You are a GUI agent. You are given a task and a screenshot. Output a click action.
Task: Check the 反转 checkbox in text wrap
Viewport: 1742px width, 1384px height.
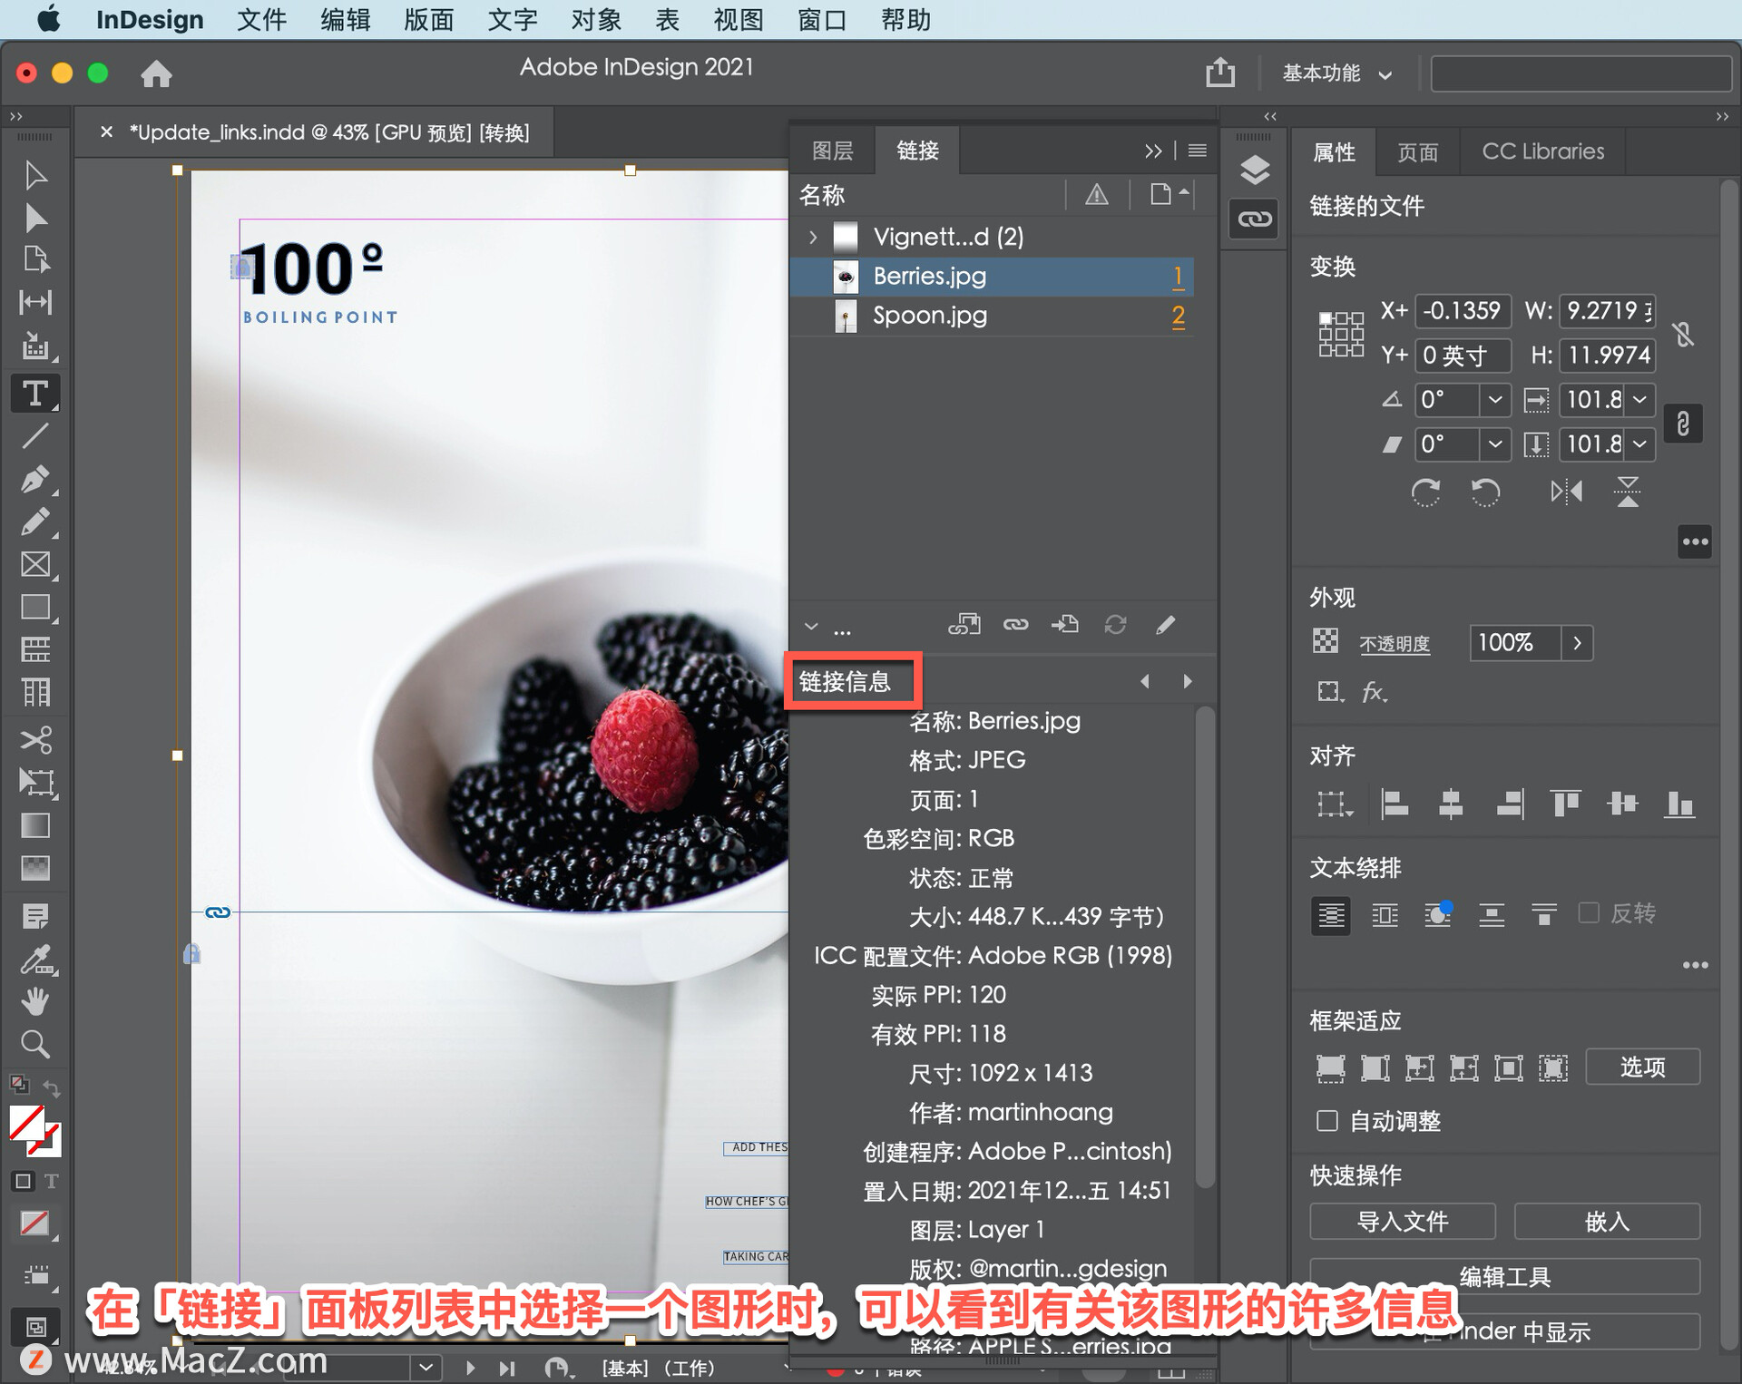click(1589, 912)
